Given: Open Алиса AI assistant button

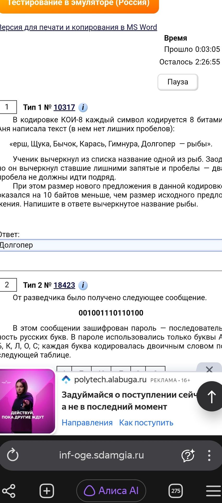Looking at the screenshot, I should point(111,491).
